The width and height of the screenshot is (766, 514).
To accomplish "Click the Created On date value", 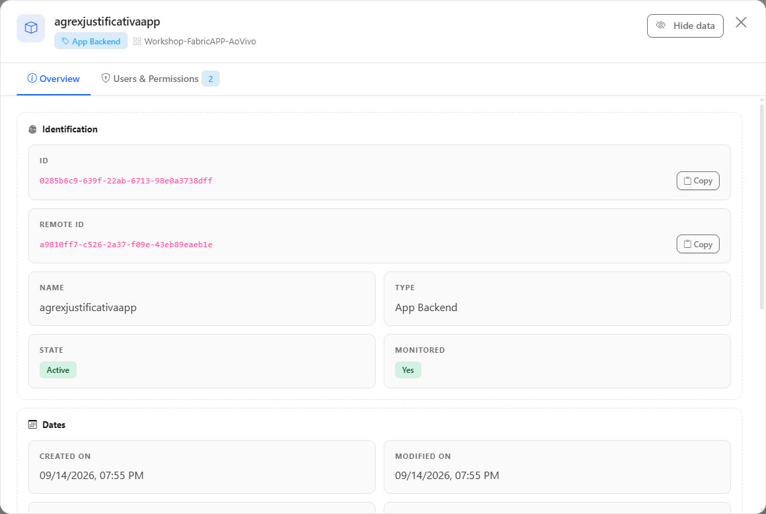I will pyautogui.click(x=91, y=476).
